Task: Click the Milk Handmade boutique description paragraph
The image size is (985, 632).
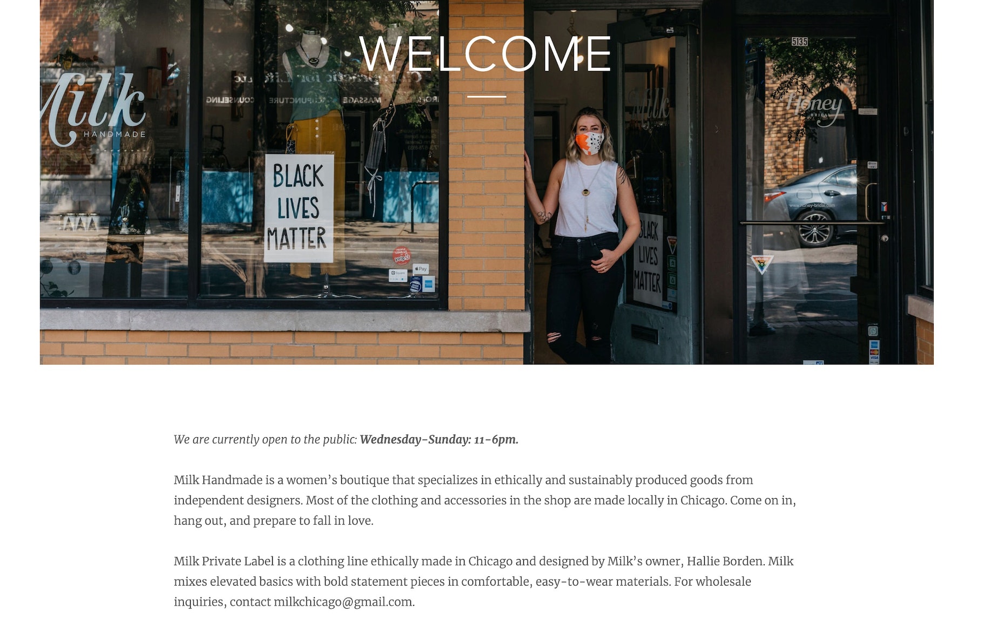Action: [485, 500]
